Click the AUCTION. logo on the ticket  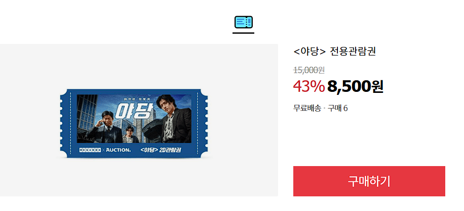[119, 150]
